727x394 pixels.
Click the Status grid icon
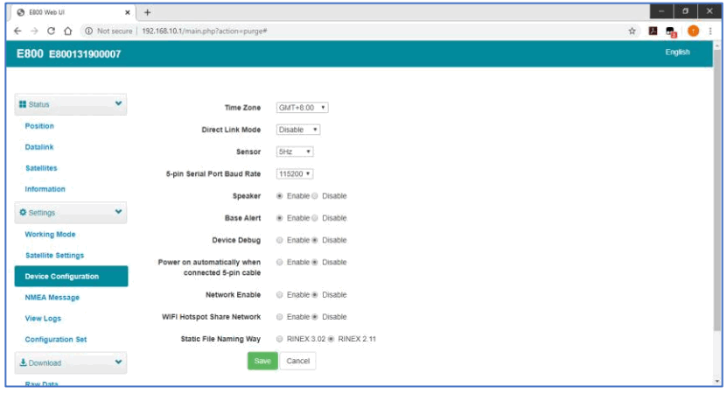(23, 104)
